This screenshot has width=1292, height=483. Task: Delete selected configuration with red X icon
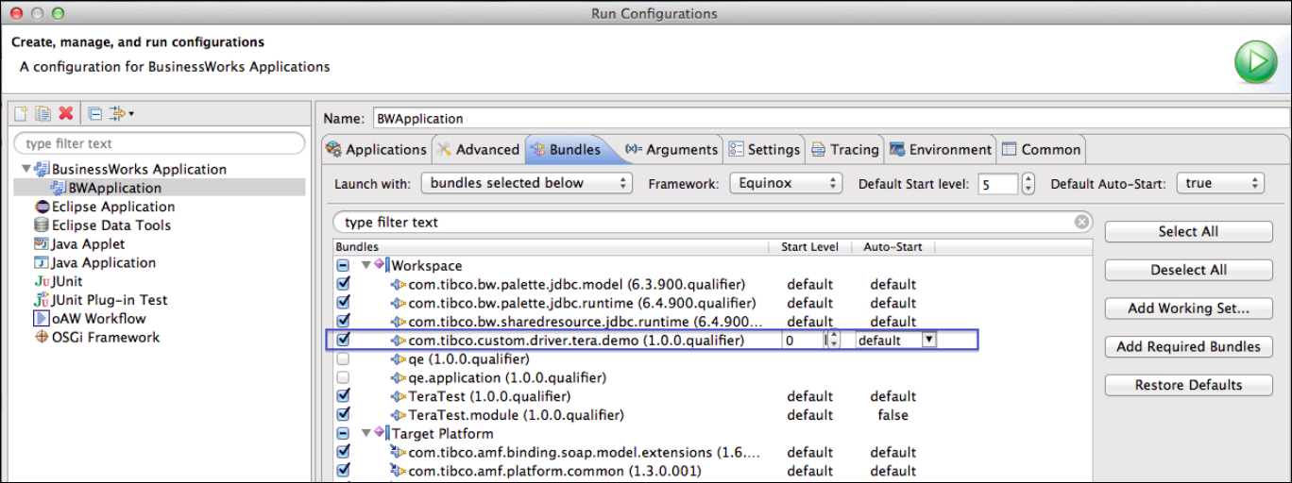[65, 113]
